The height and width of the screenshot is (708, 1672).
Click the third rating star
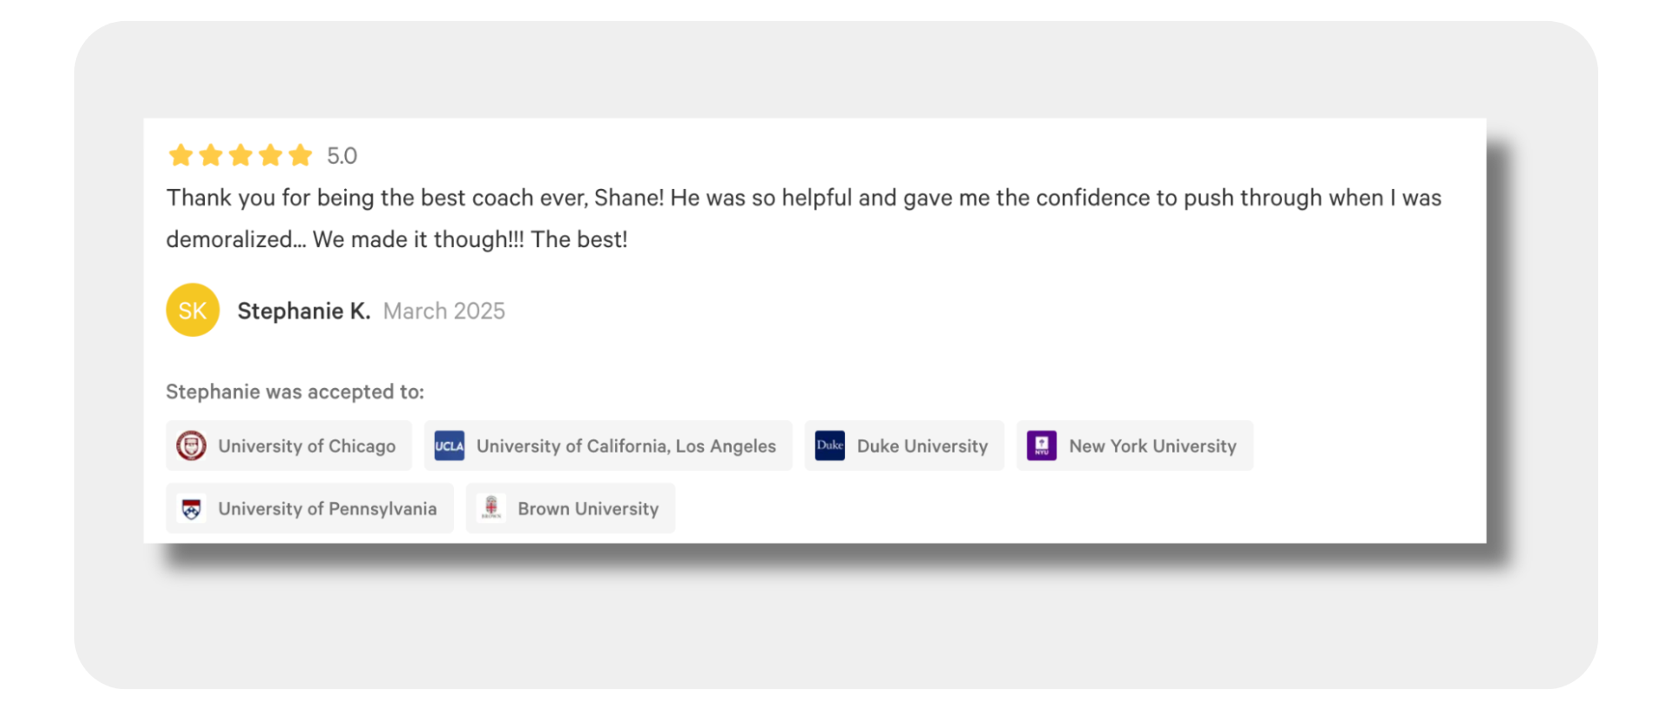coord(240,156)
